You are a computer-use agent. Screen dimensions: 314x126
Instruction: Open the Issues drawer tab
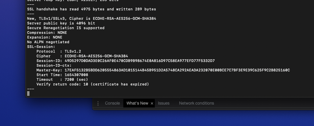[x=164, y=103]
